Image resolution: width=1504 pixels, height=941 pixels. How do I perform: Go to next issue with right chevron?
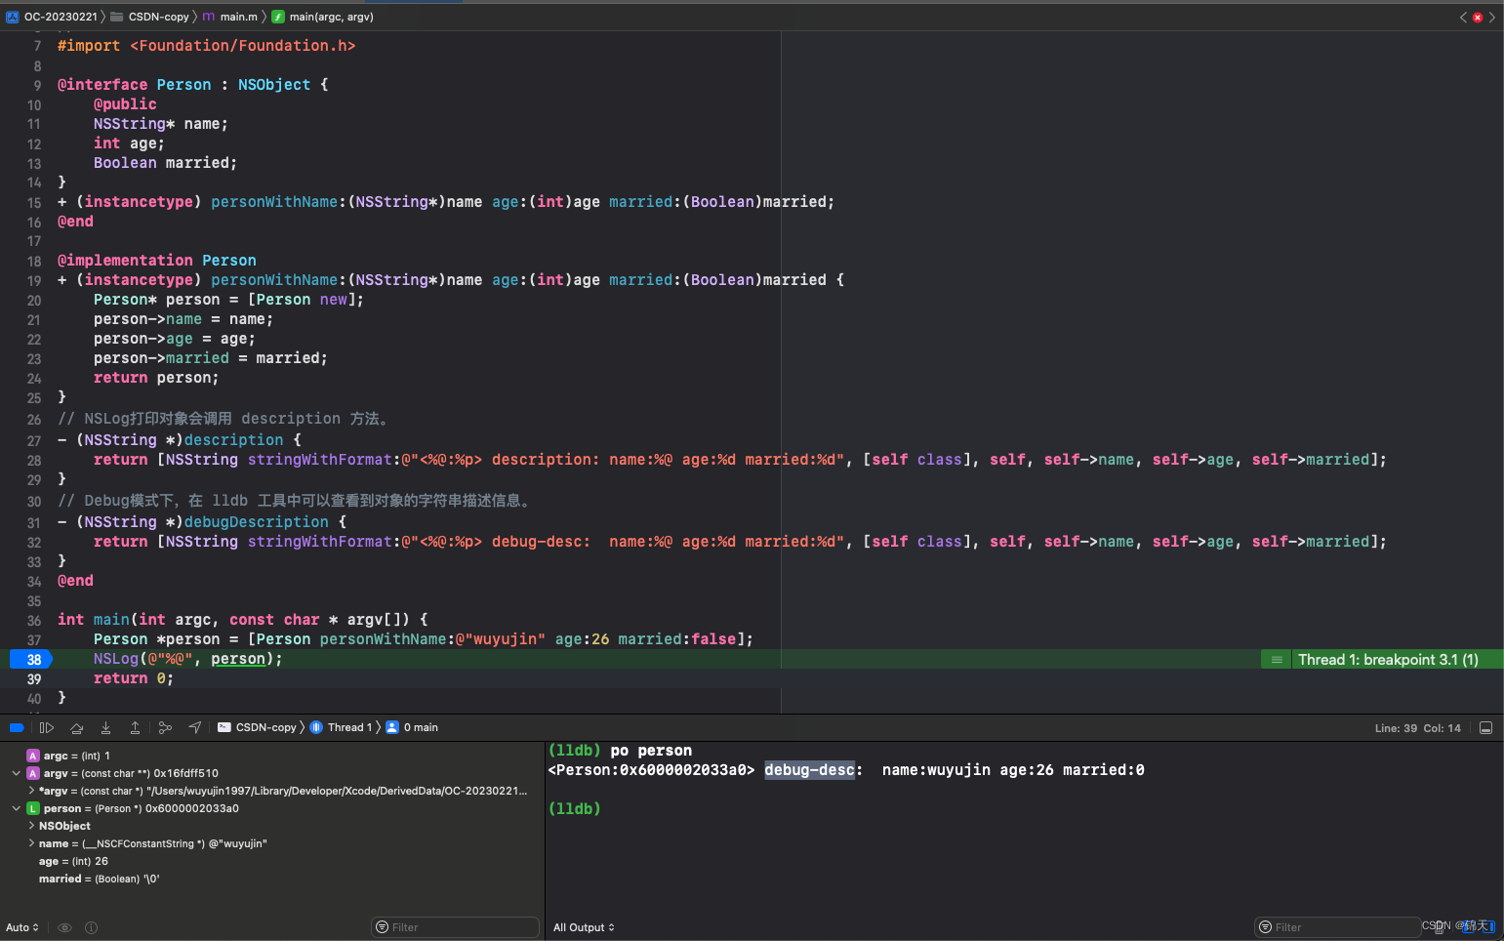pos(1492,18)
